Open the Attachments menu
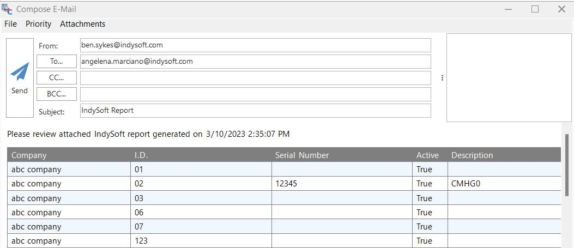The width and height of the screenshot is (574, 248). pyautogui.click(x=82, y=24)
